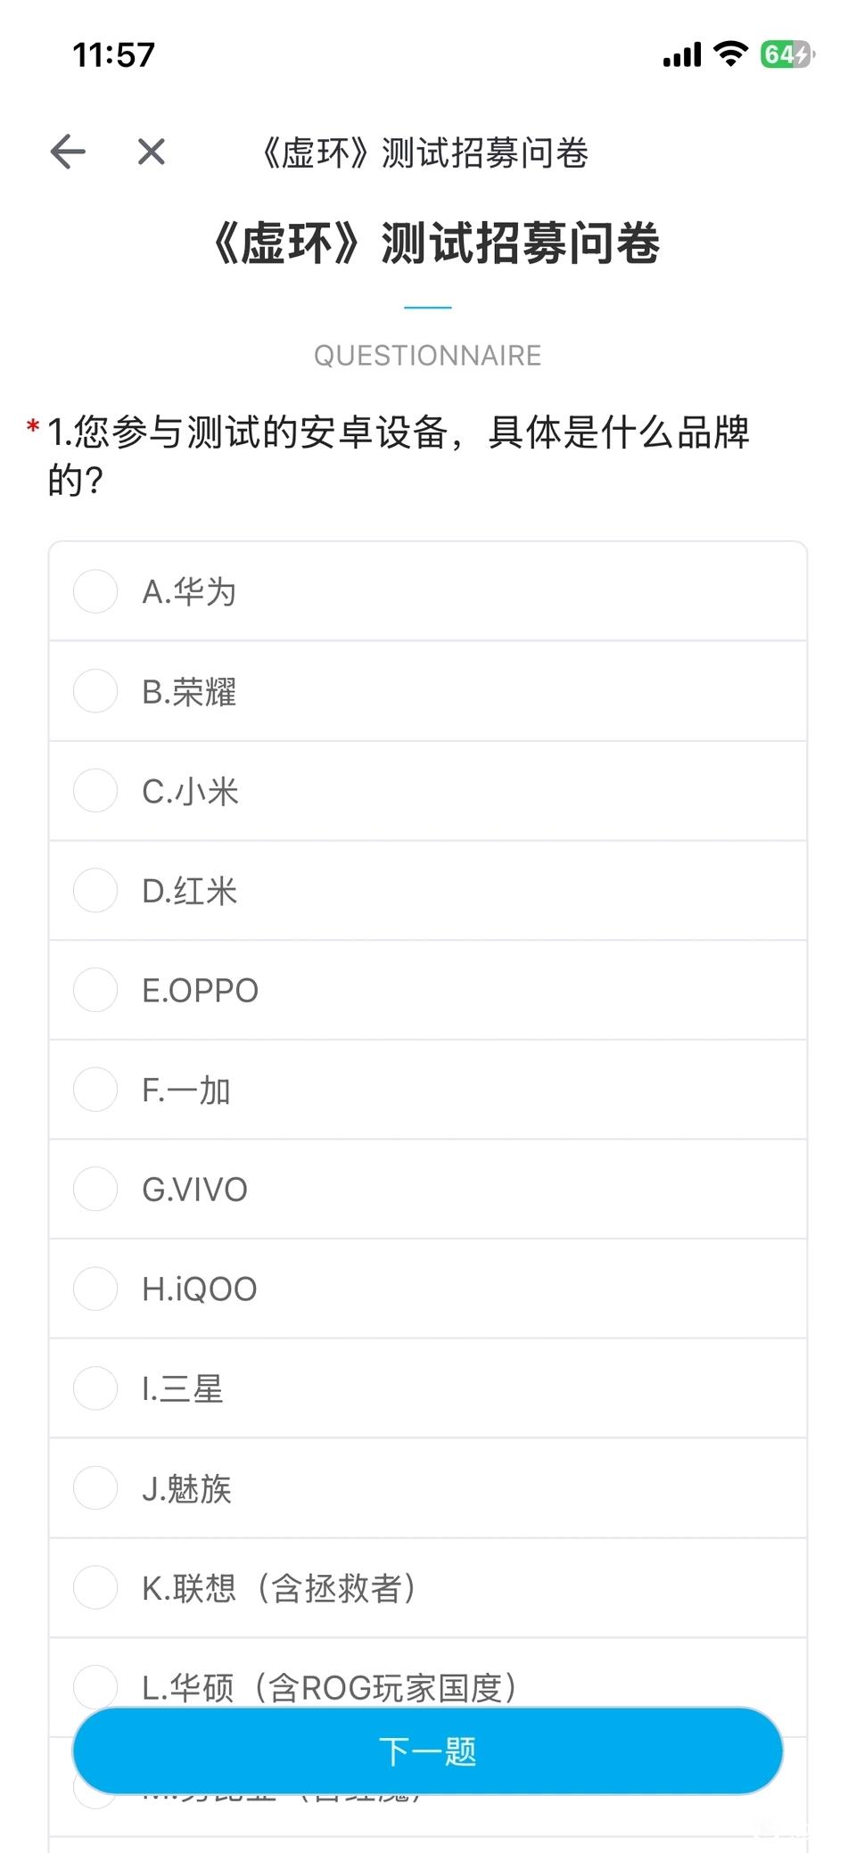Image resolution: width=856 pixels, height=1853 pixels.
Task: Close the questionnaire with X icon
Action: pyautogui.click(x=152, y=152)
